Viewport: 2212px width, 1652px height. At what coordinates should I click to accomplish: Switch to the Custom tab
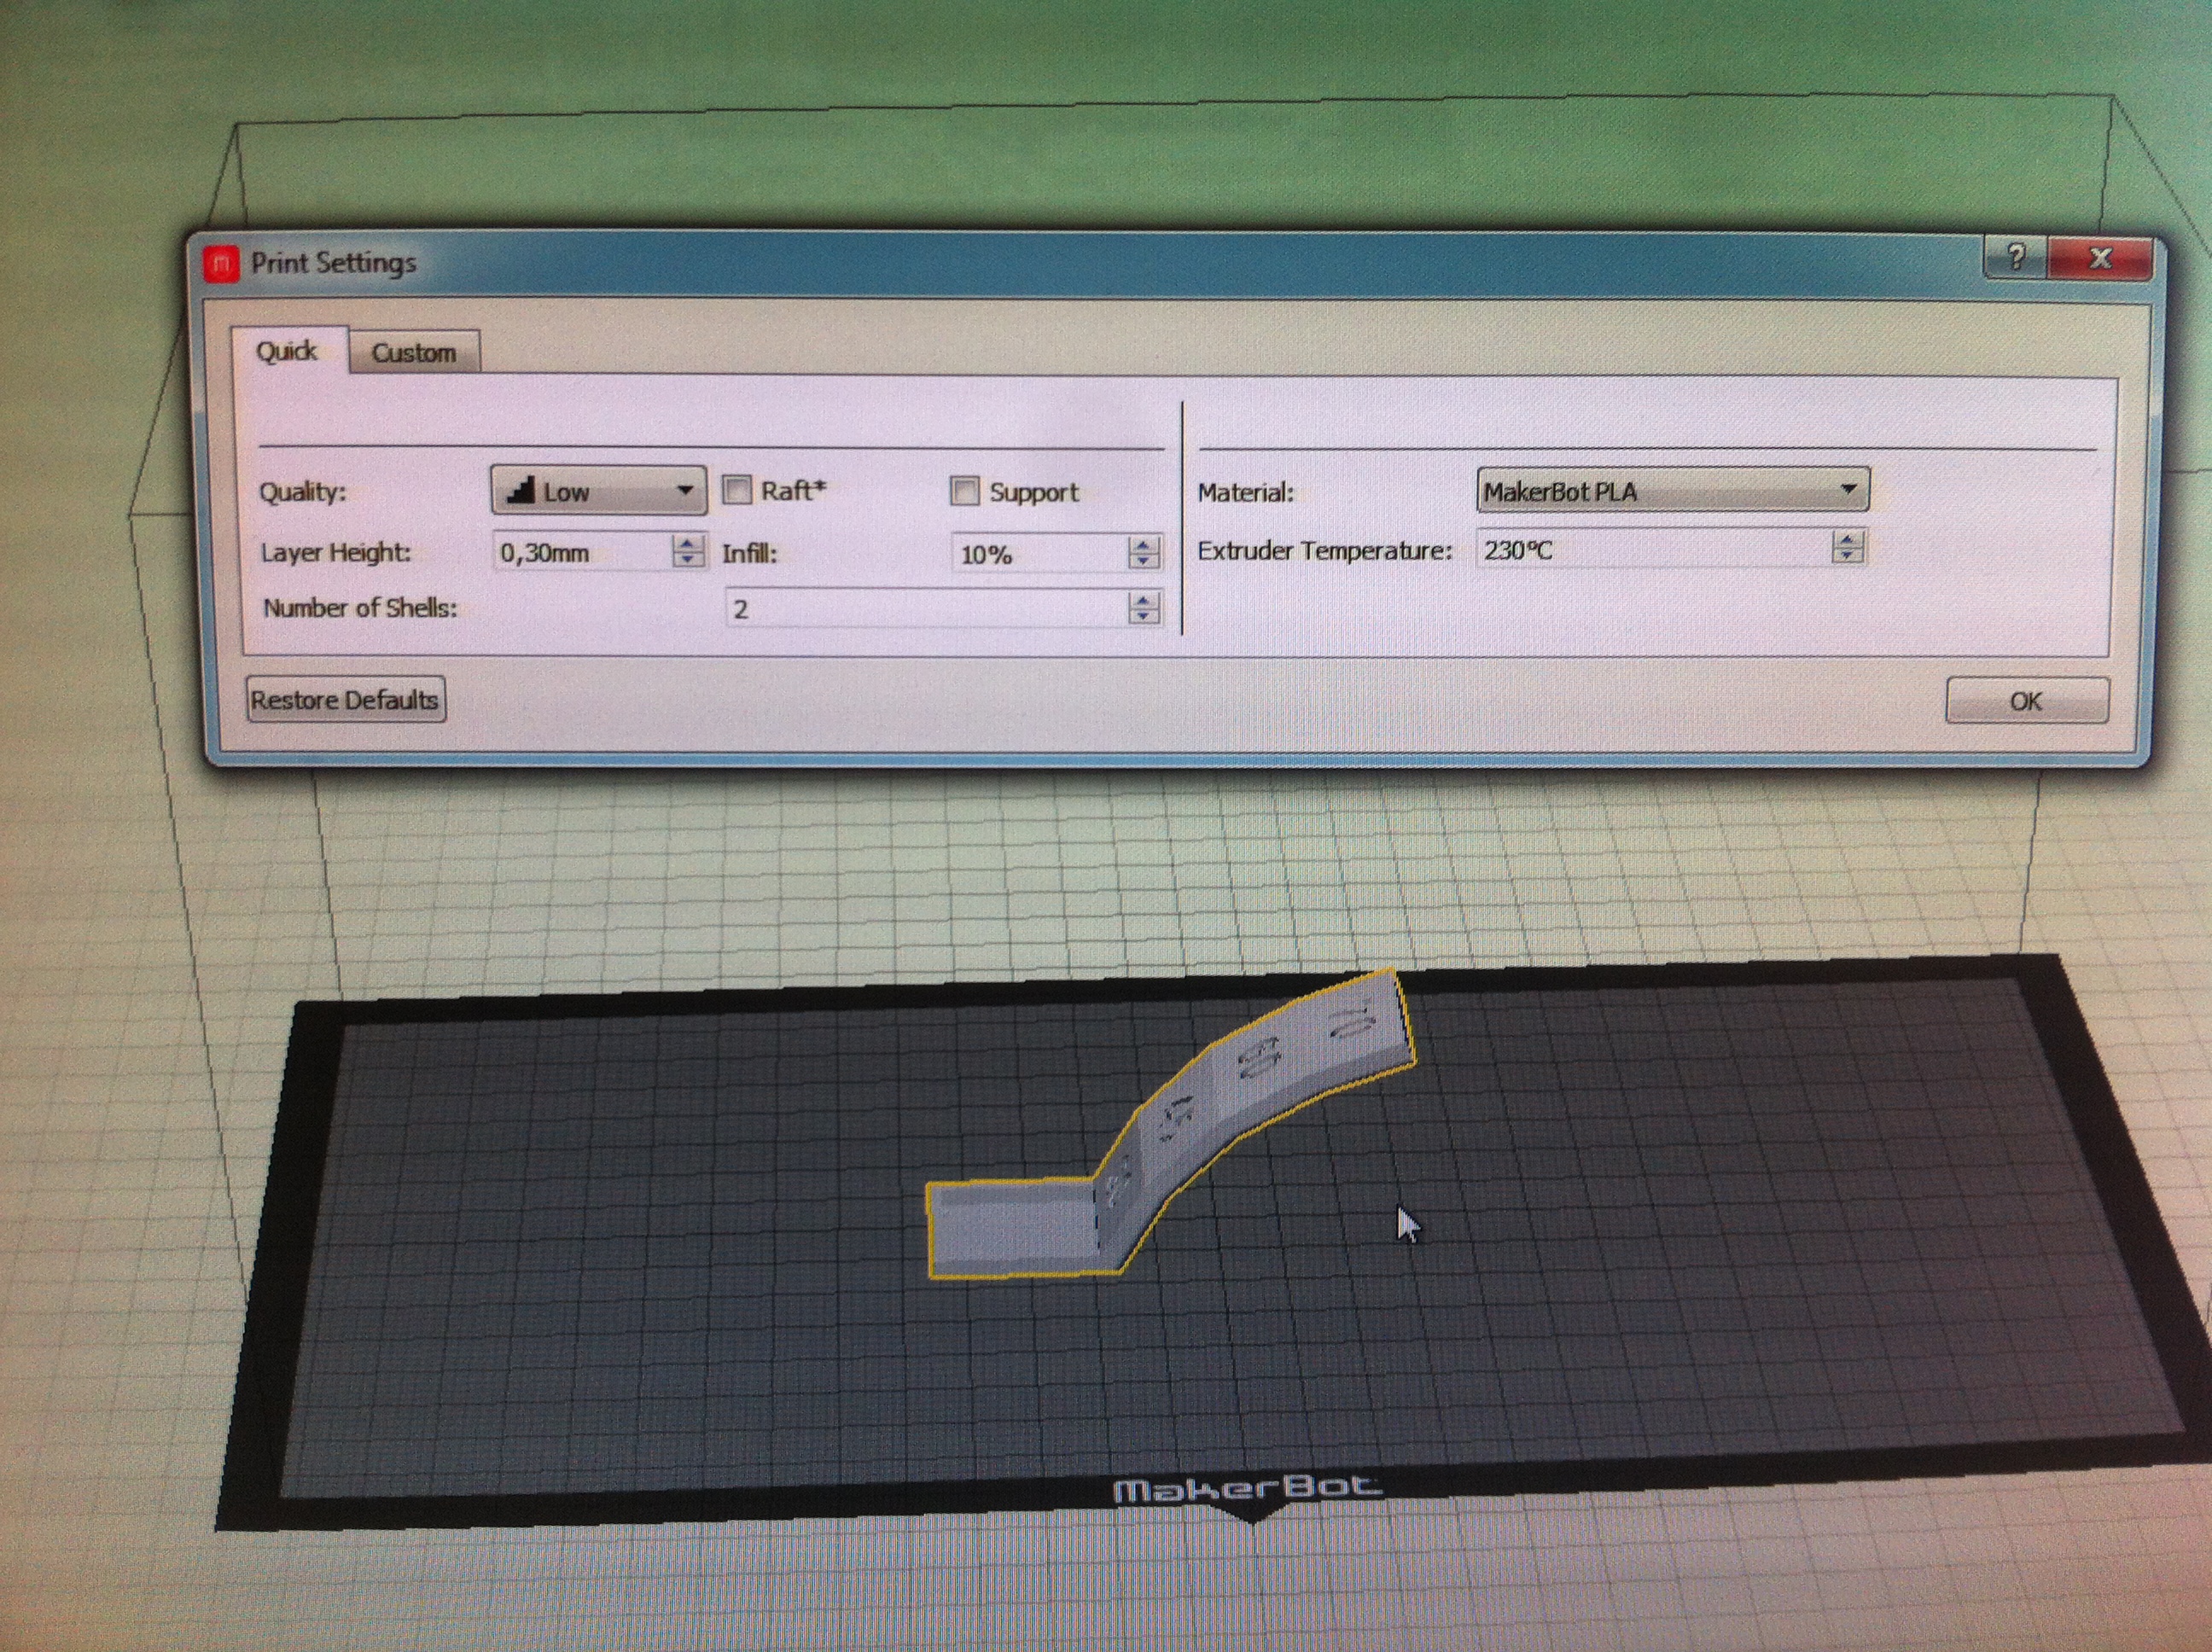pyautogui.click(x=414, y=352)
